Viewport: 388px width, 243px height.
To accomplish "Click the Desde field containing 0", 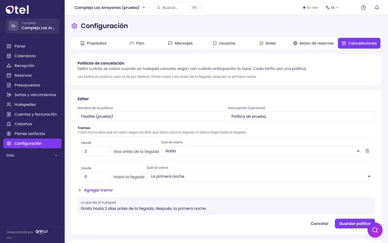I will (x=96, y=177).
